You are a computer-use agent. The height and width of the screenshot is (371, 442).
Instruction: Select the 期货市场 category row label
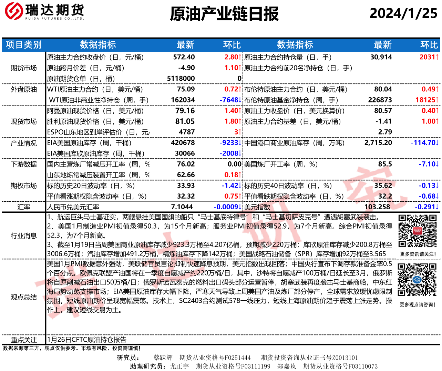(23, 68)
